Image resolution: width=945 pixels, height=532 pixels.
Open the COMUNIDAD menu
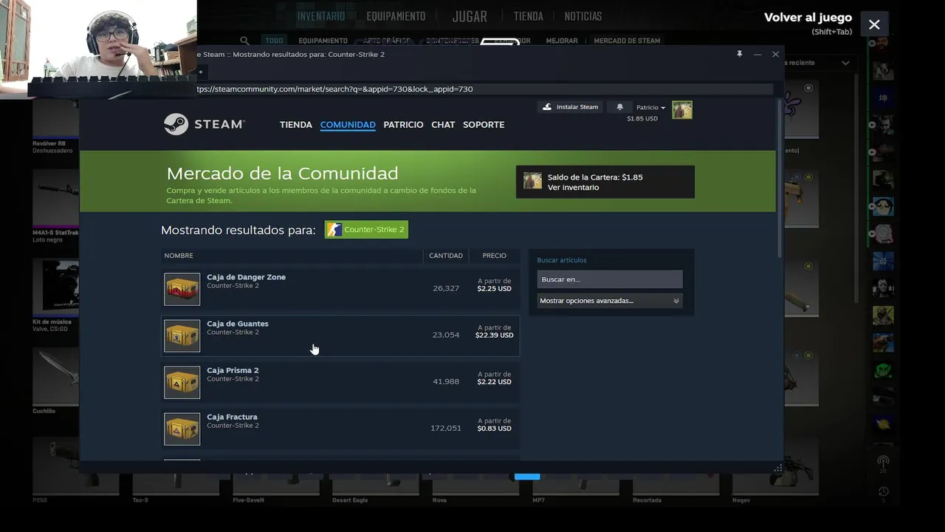(x=348, y=125)
